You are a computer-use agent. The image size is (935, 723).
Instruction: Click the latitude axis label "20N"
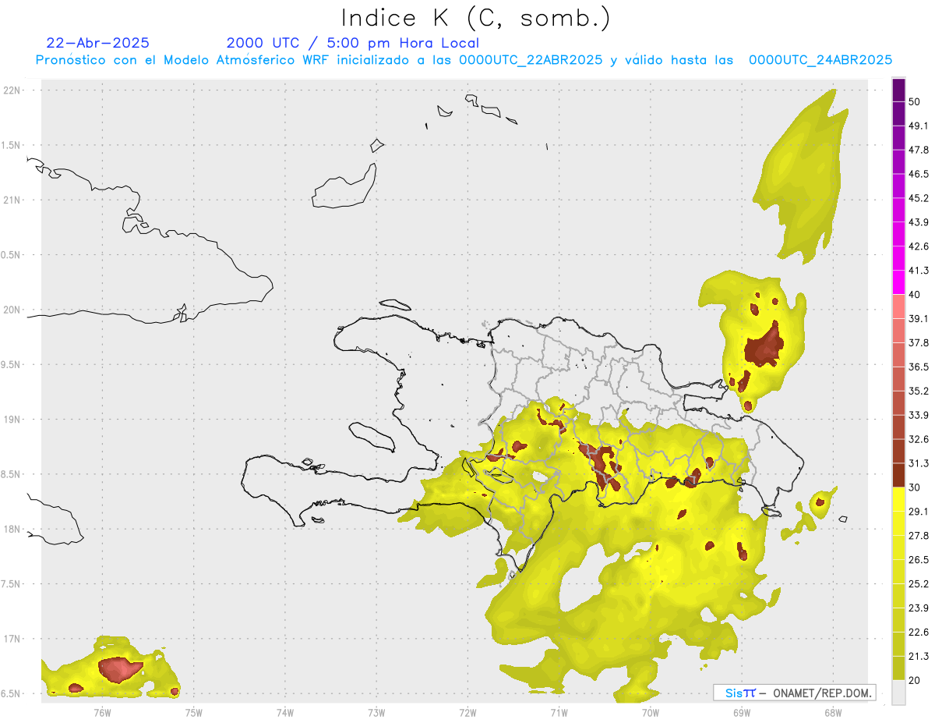point(11,310)
